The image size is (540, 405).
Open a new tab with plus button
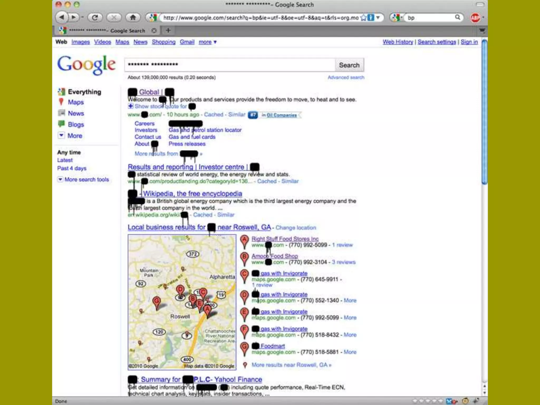coord(168,31)
